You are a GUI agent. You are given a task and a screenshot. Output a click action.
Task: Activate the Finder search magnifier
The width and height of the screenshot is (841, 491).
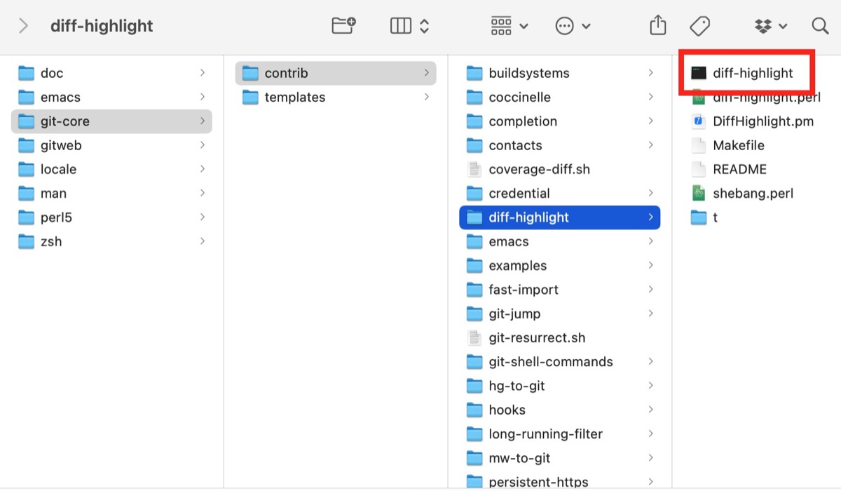click(x=819, y=25)
